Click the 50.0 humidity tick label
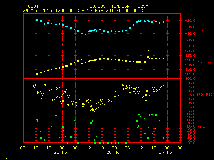This screenshot has height=160, width=214. (191, 129)
